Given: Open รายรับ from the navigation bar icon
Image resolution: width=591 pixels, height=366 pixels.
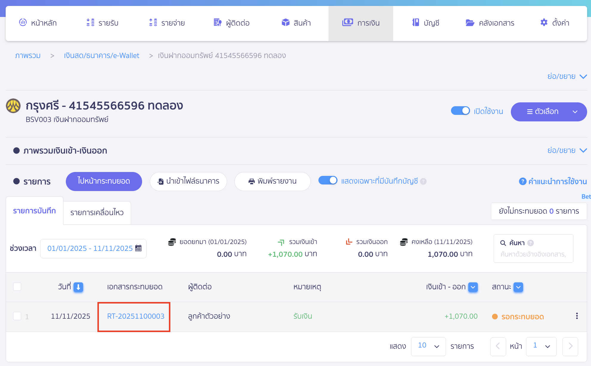Looking at the screenshot, I should tap(90, 23).
